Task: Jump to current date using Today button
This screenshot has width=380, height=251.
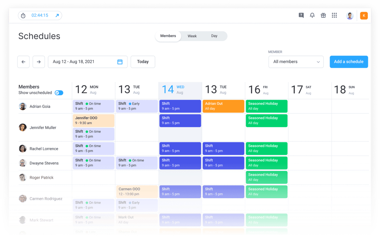Action: point(142,62)
